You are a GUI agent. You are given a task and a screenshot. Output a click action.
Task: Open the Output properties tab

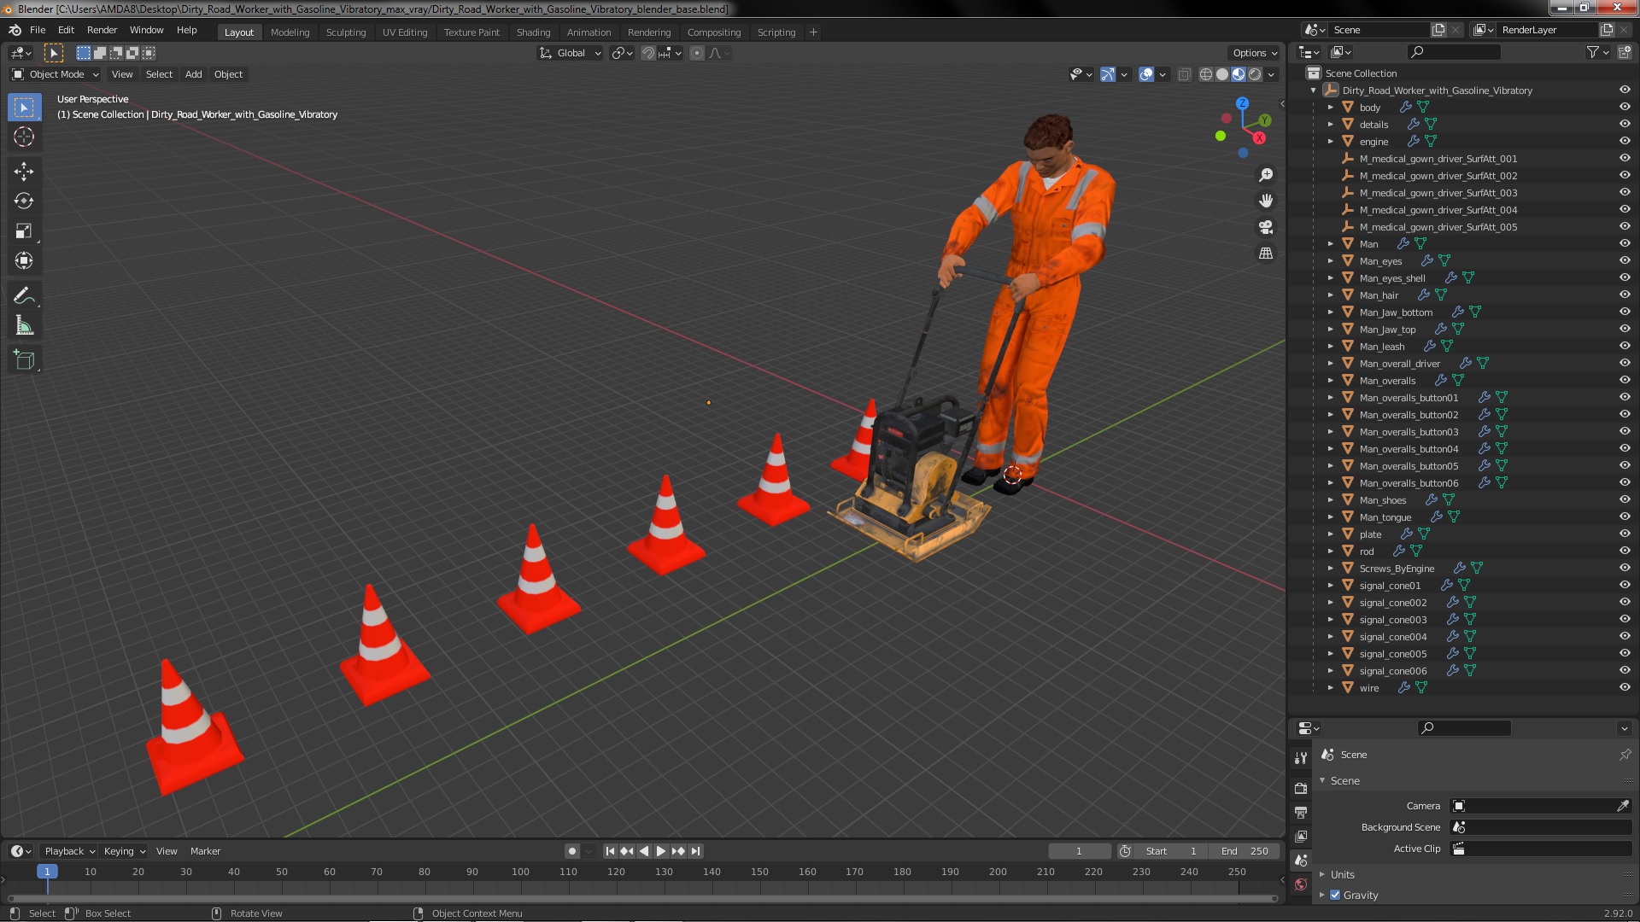point(1301,812)
